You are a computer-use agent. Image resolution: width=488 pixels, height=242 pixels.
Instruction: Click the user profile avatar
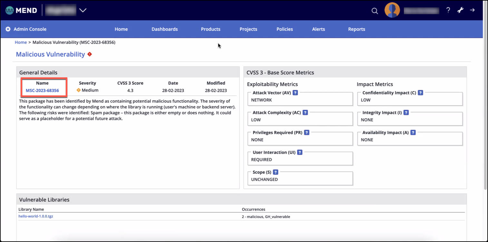click(392, 10)
